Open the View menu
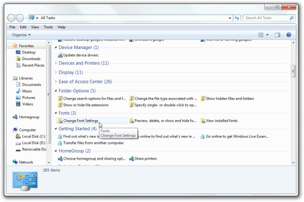The width and height of the screenshot is (304, 202). (x=35, y=27)
